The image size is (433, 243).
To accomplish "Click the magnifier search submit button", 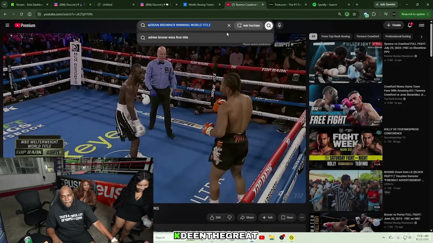I will point(269,25).
